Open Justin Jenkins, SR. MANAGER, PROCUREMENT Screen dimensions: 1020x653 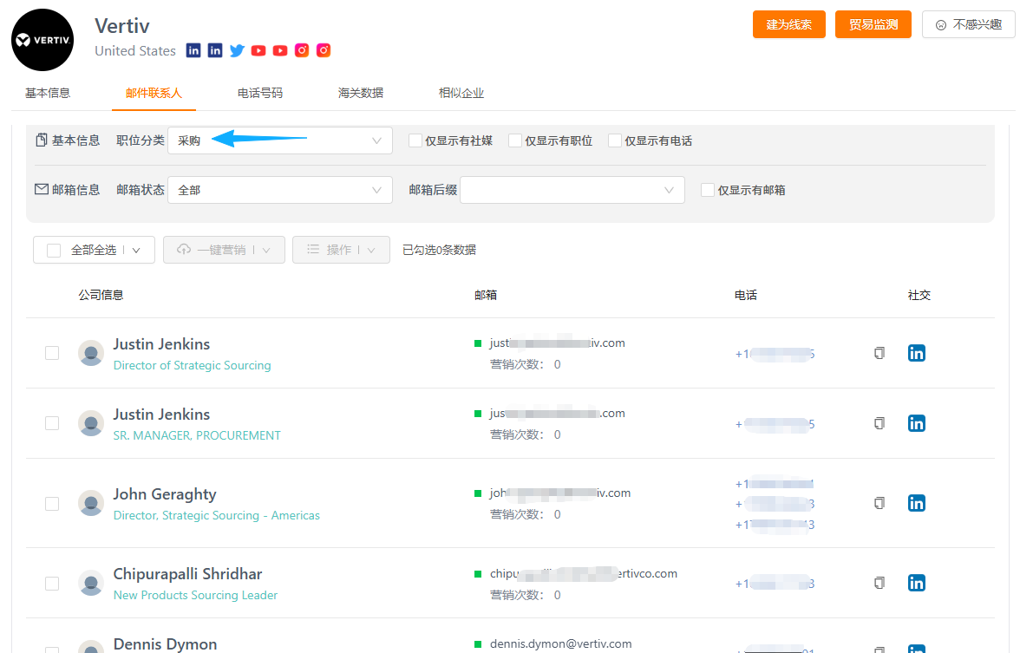point(161,415)
